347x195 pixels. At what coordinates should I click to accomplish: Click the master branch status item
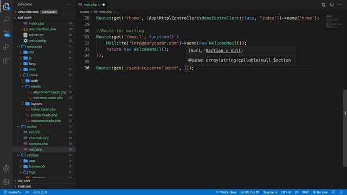pyautogui.click(x=12, y=192)
